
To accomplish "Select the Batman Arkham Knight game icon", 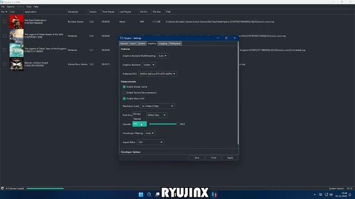I will (x=16, y=64).
